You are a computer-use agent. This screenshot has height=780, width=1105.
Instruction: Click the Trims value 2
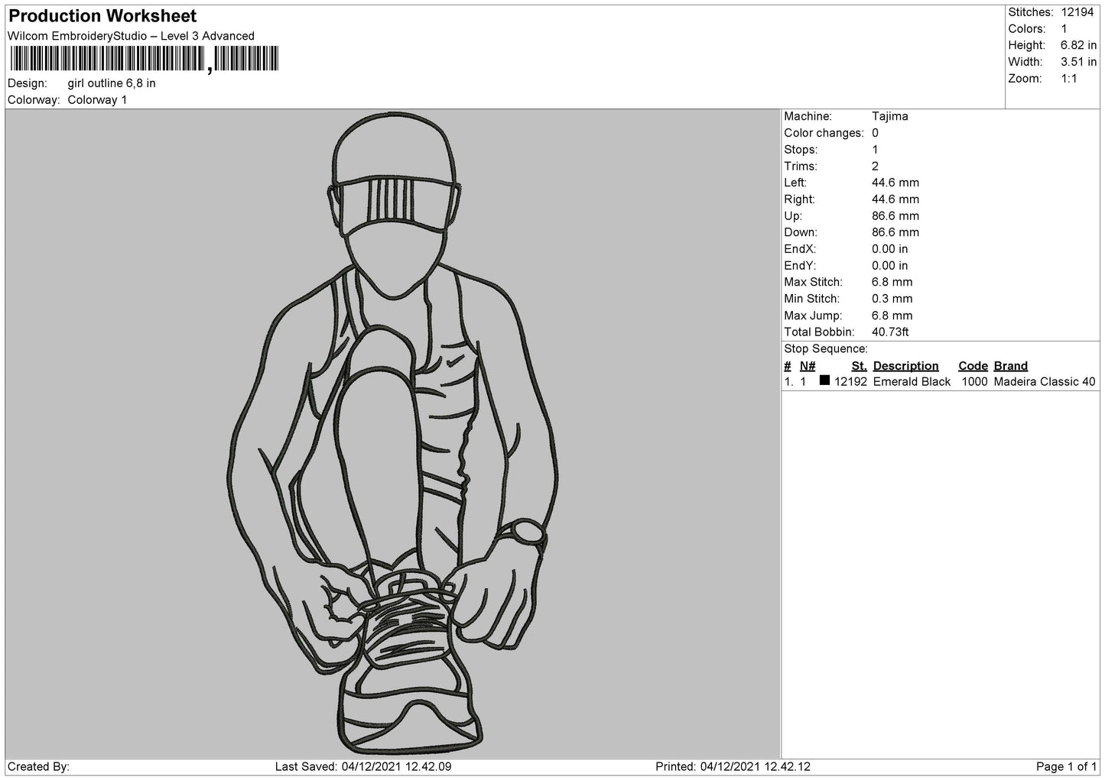876,167
